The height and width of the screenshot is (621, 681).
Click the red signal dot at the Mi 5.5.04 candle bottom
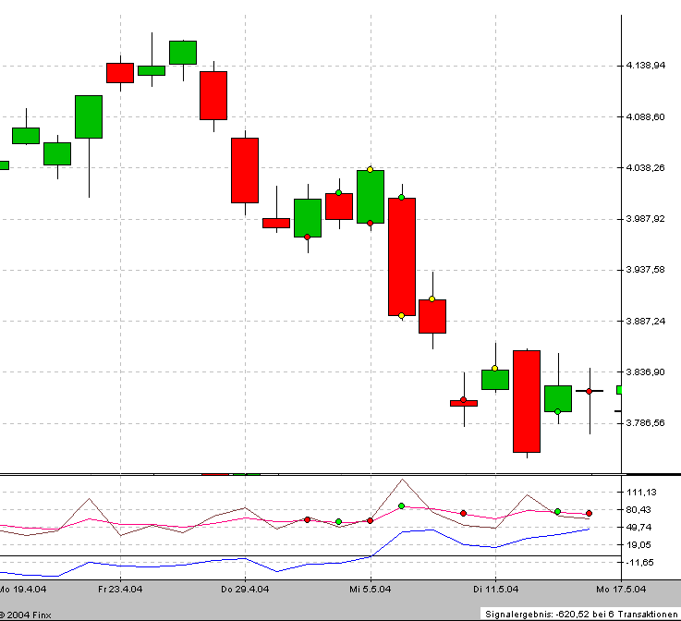(x=370, y=224)
